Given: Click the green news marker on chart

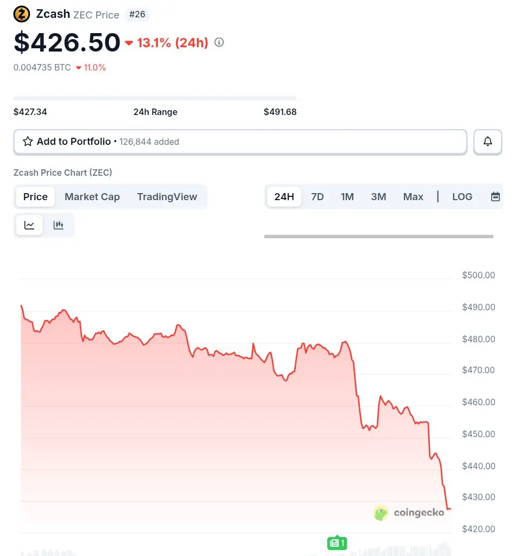Looking at the screenshot, I should click(x=337, y=542).
